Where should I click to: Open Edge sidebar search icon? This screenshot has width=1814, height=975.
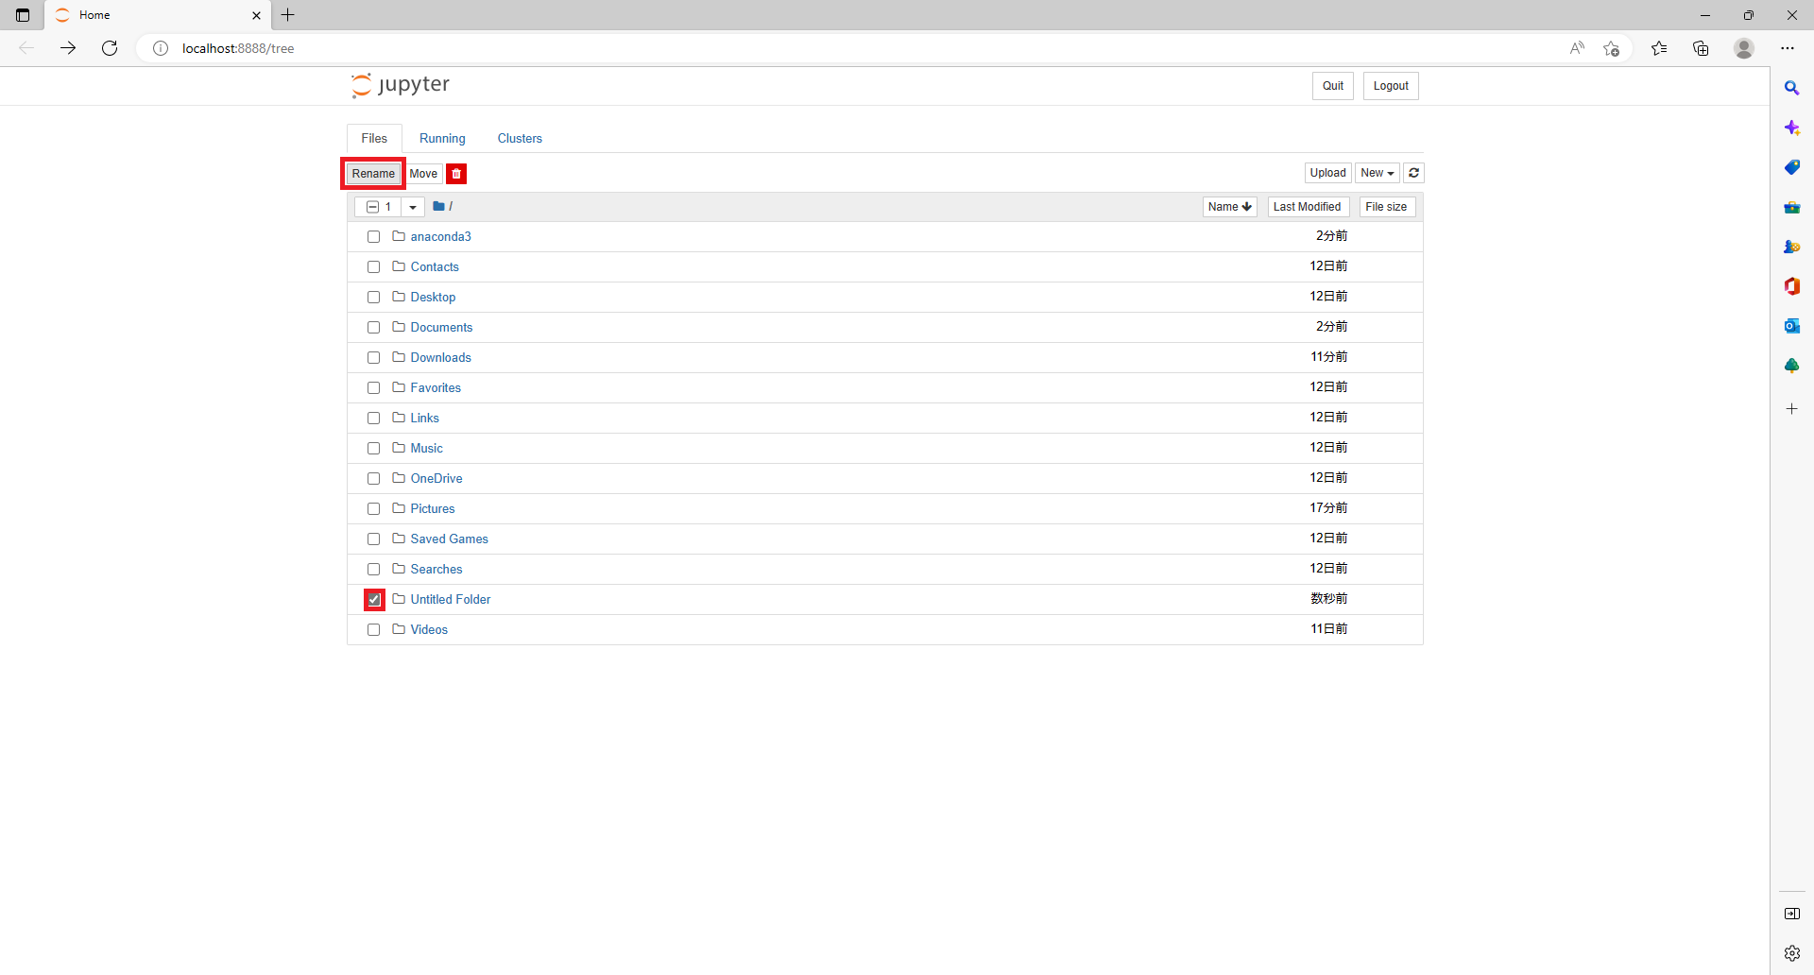pyautogui.click(x=1791, y=88)
